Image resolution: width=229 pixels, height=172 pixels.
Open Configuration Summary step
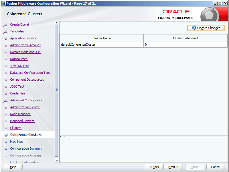[26, 148]
